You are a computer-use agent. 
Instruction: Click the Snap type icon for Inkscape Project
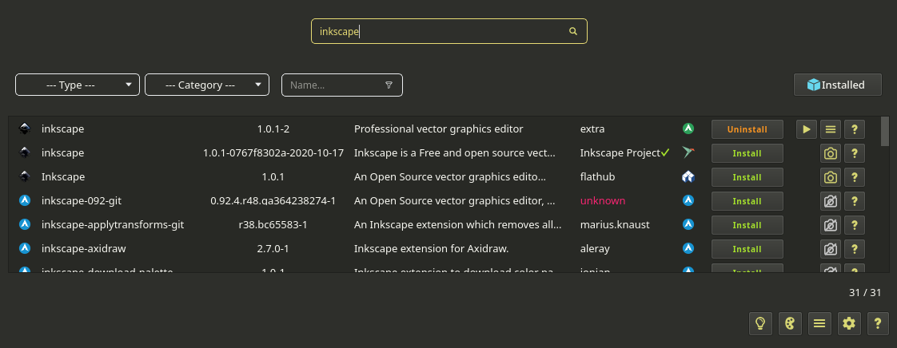pyautogui.click(x=688, y=152)
